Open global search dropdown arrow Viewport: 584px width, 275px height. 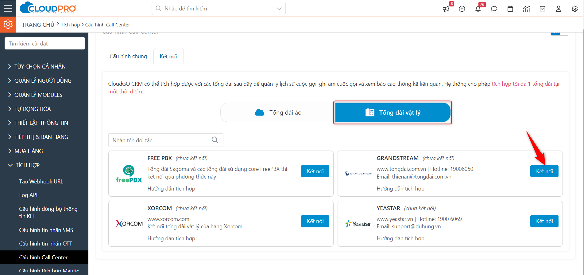pyautogui.click(x=279, y=9)
